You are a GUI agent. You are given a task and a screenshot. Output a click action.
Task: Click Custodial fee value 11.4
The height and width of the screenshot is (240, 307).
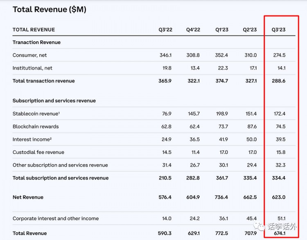(x=196, y=152)
